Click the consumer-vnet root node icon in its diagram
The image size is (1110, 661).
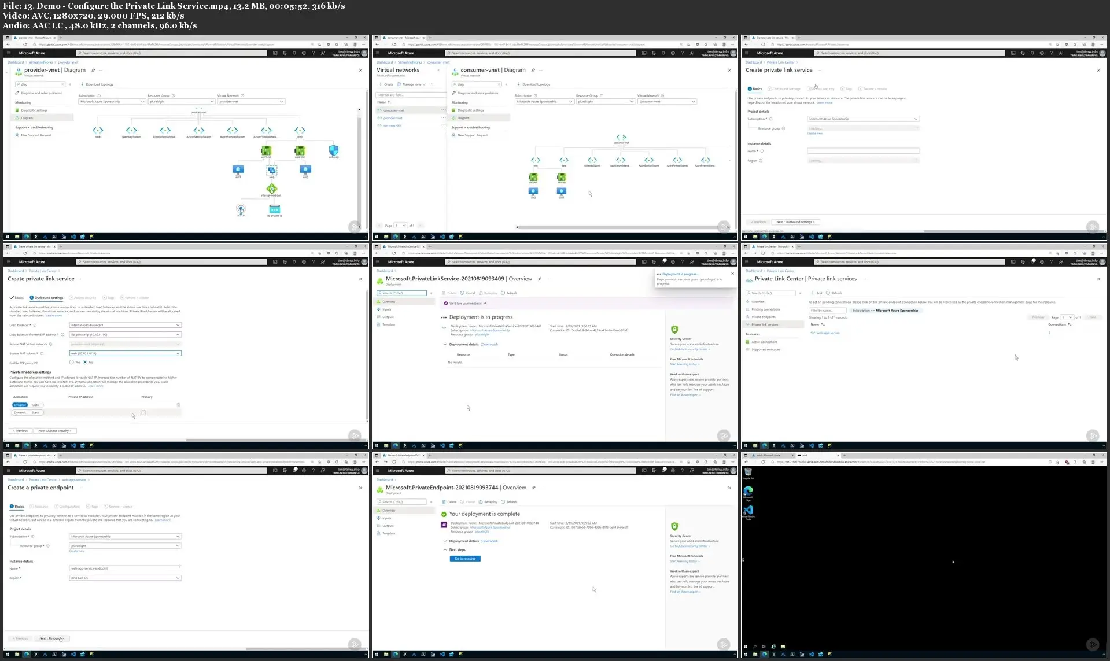pos(621,137)
